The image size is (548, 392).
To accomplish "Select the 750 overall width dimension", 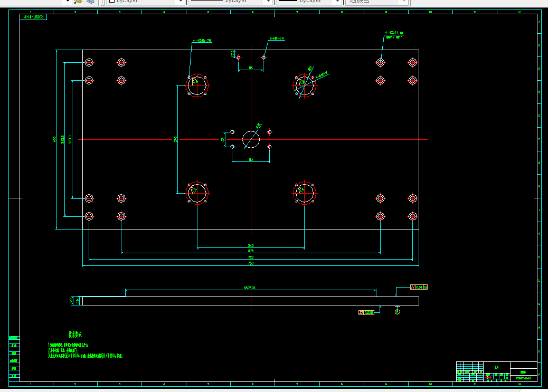I will pyautogui.click(x=251, y=263).
